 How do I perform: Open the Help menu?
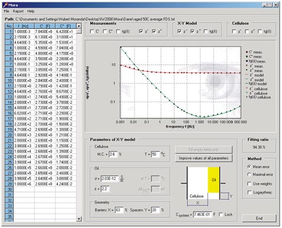coord(31,11)
